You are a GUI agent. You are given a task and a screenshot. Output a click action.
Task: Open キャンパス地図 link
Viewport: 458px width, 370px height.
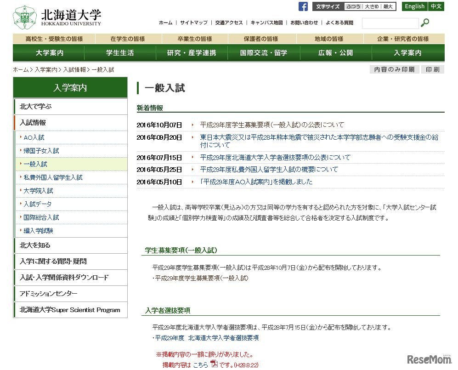point(267,23)
